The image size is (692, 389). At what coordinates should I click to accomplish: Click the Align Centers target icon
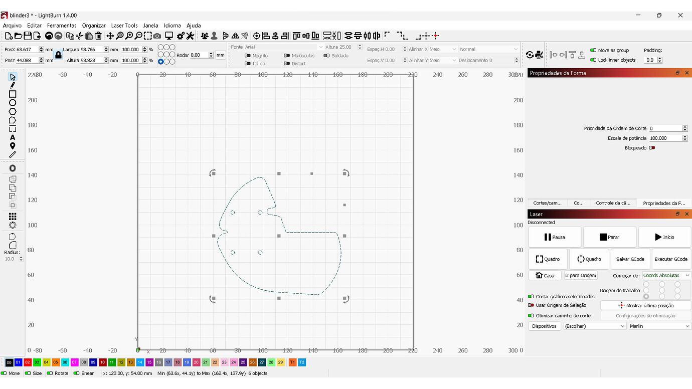pos(257,36)
